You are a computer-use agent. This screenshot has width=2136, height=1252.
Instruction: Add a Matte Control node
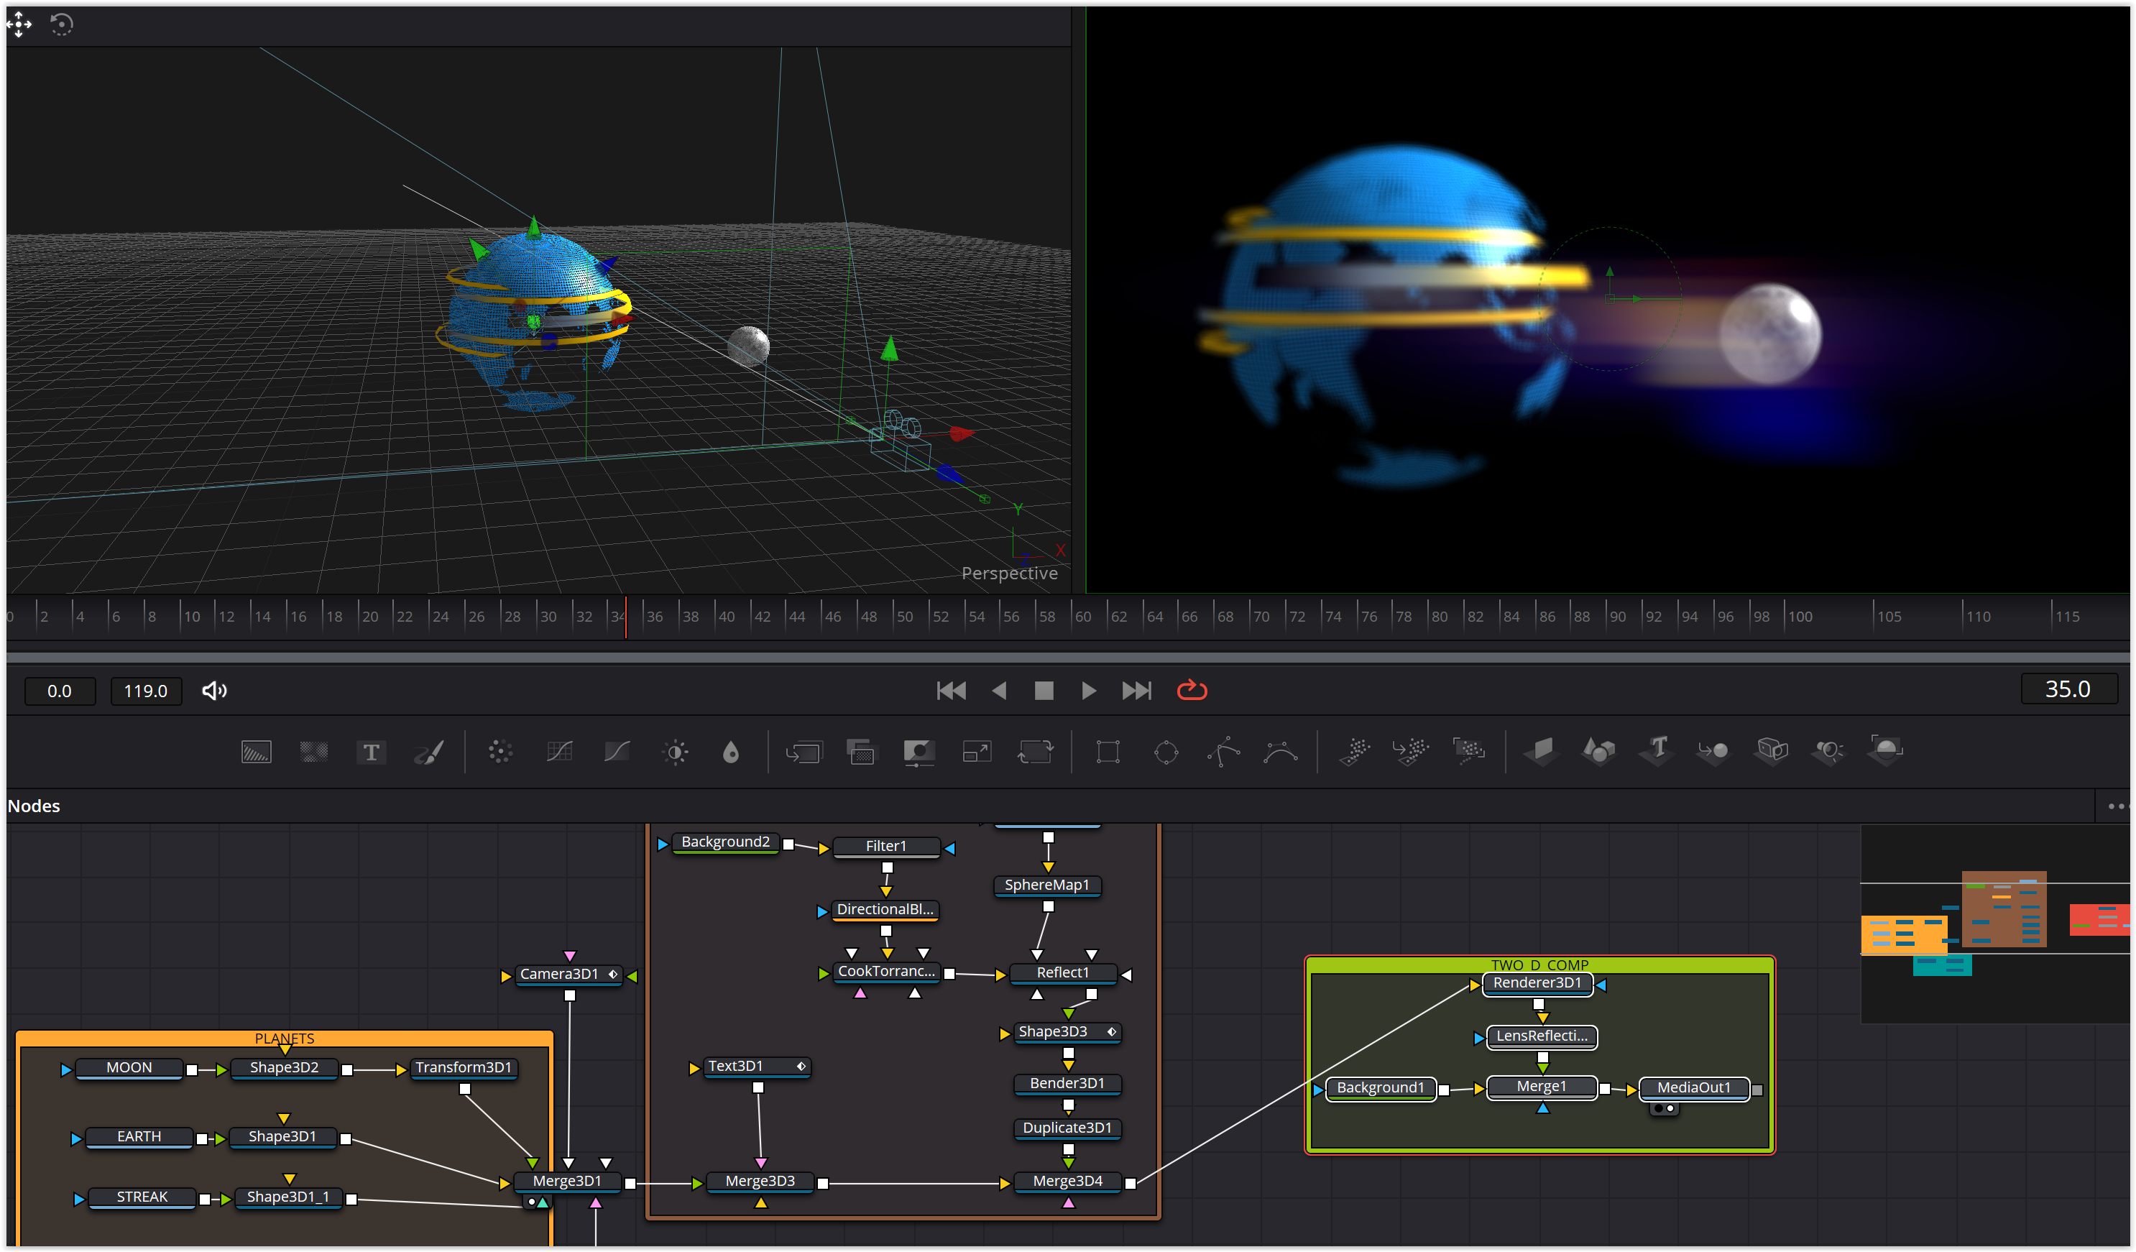[919, 752]
